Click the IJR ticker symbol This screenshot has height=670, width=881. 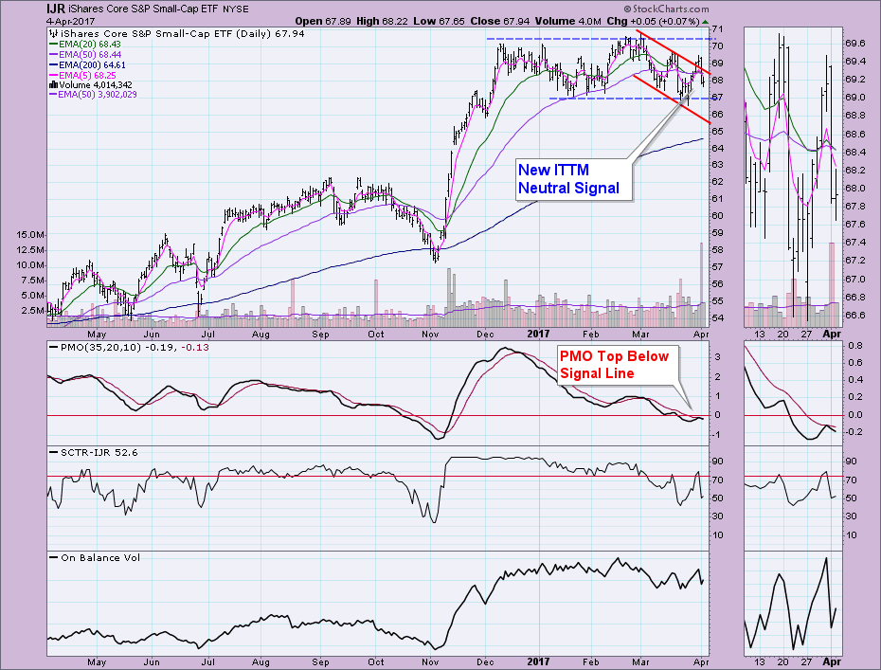[x=56, y=9]
